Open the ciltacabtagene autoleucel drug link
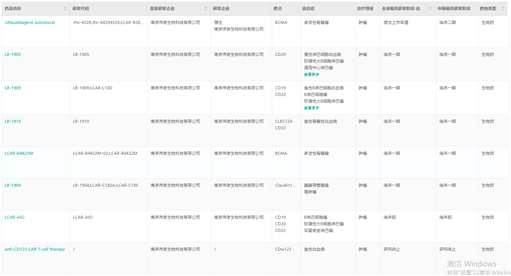The width and height of the screenshot is (511, 276). [30, 22]
